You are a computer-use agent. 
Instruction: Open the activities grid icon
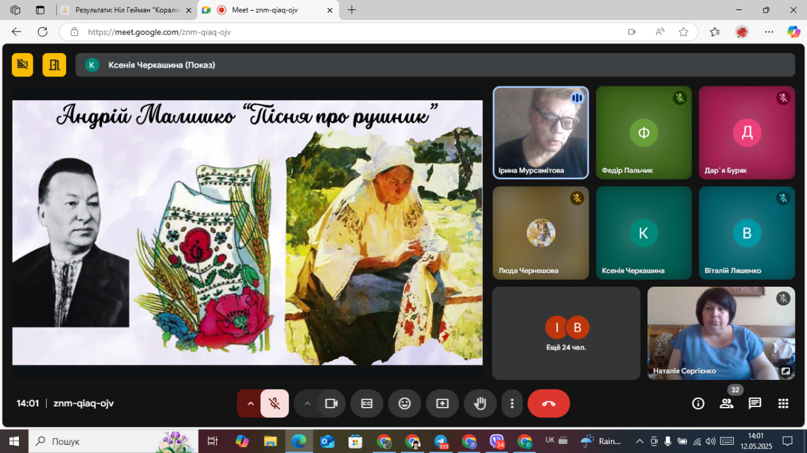783,404
